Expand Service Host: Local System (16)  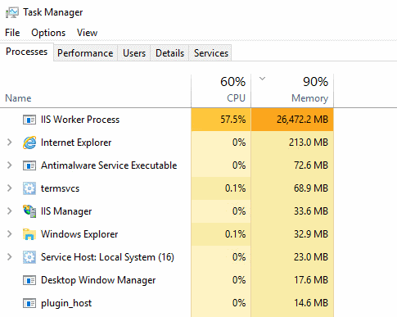(x=10, y=257)
